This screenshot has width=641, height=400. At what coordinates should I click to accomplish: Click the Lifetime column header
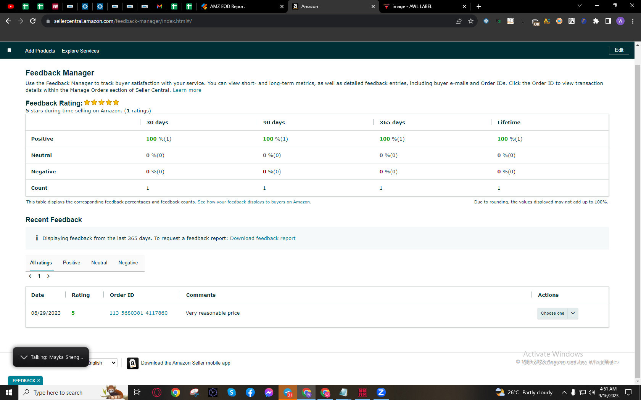click(509, 123)
